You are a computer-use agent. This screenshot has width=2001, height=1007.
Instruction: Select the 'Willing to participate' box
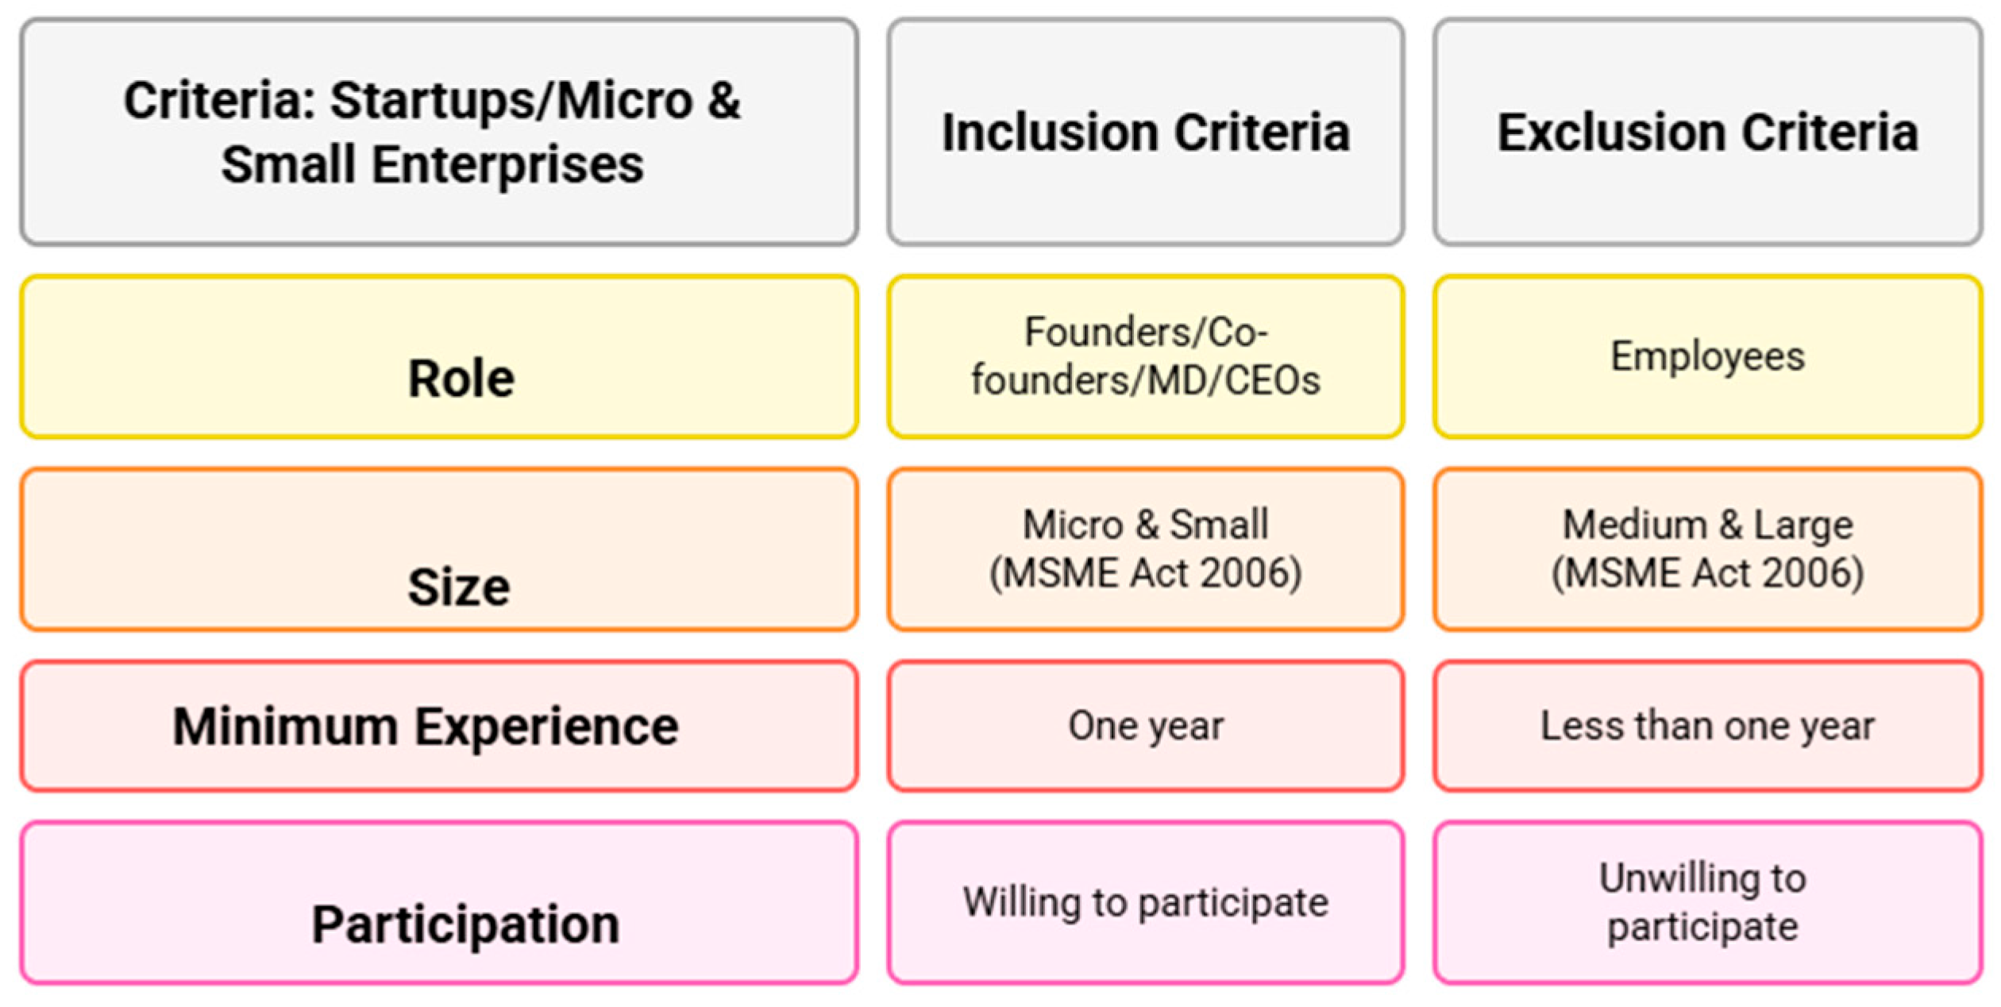(x=1145, y=903)
